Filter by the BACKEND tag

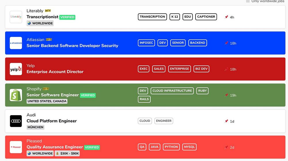[198, 43]
